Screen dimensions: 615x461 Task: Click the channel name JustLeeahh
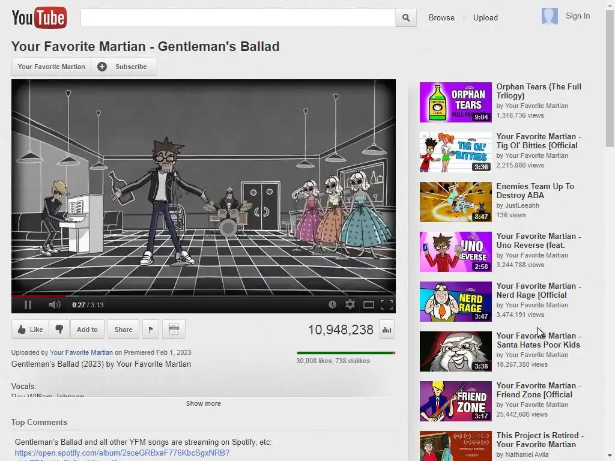(522, 205)
